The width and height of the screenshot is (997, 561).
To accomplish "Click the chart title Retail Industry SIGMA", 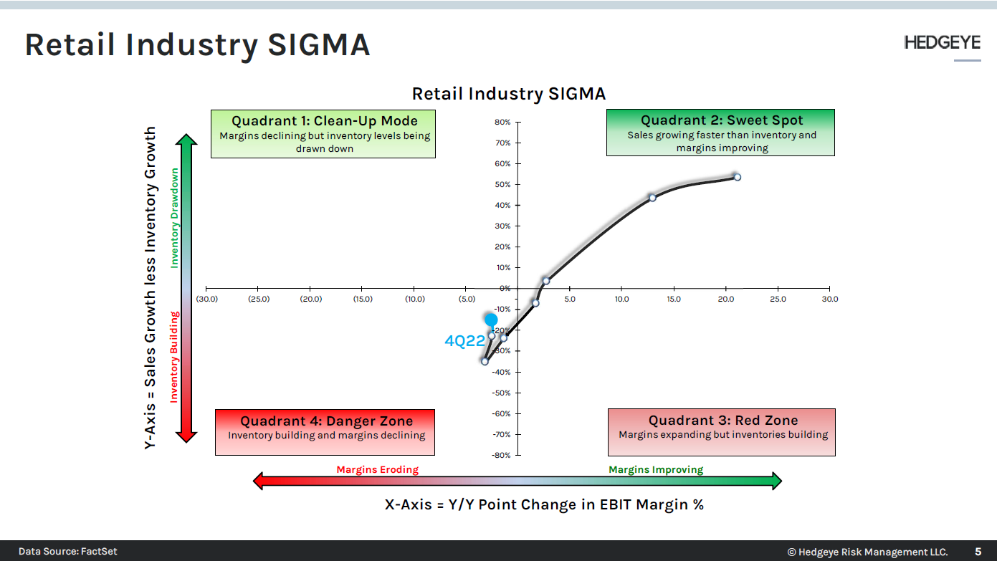I will 508,94.
